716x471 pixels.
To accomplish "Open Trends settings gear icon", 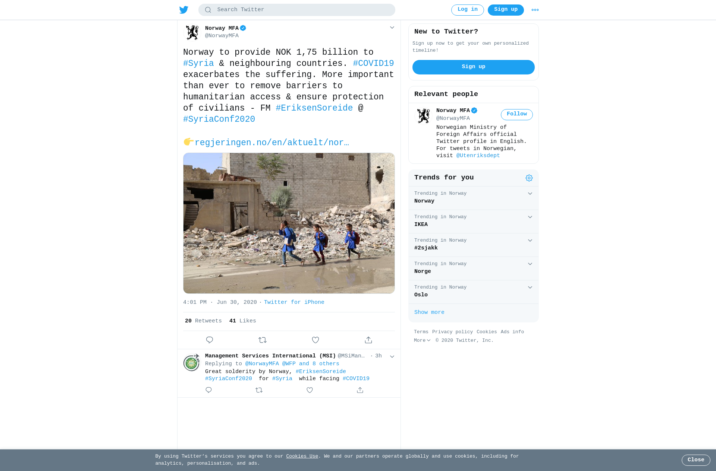I will coord(529,178).
